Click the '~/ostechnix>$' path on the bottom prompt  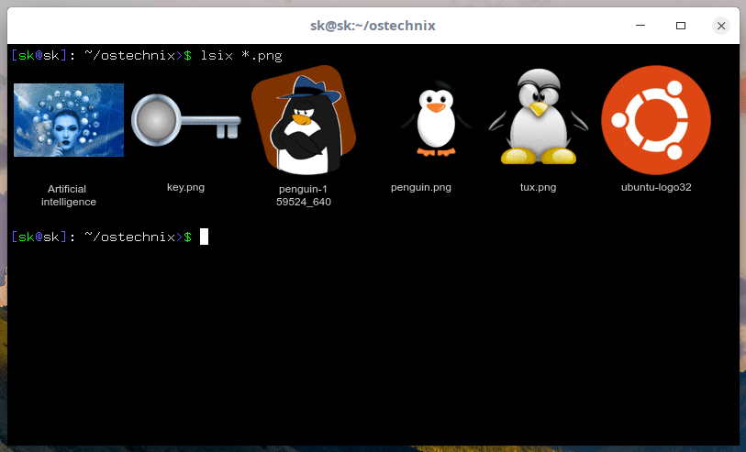(137, 237)
